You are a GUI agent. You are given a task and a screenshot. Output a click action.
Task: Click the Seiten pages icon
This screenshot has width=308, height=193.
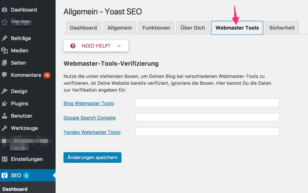tap(5, 63)
